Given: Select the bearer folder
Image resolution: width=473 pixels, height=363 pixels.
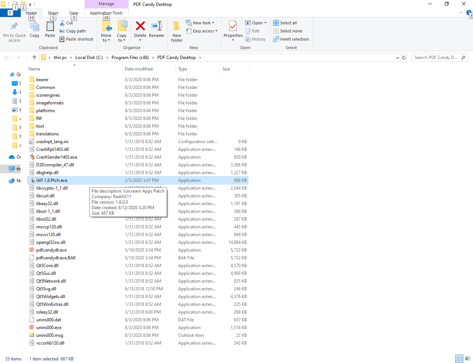Looking at the screenshot, I should click(137, 80).
